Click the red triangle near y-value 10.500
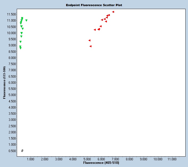Viewport: 188px width, 167px height. point(101,26)
